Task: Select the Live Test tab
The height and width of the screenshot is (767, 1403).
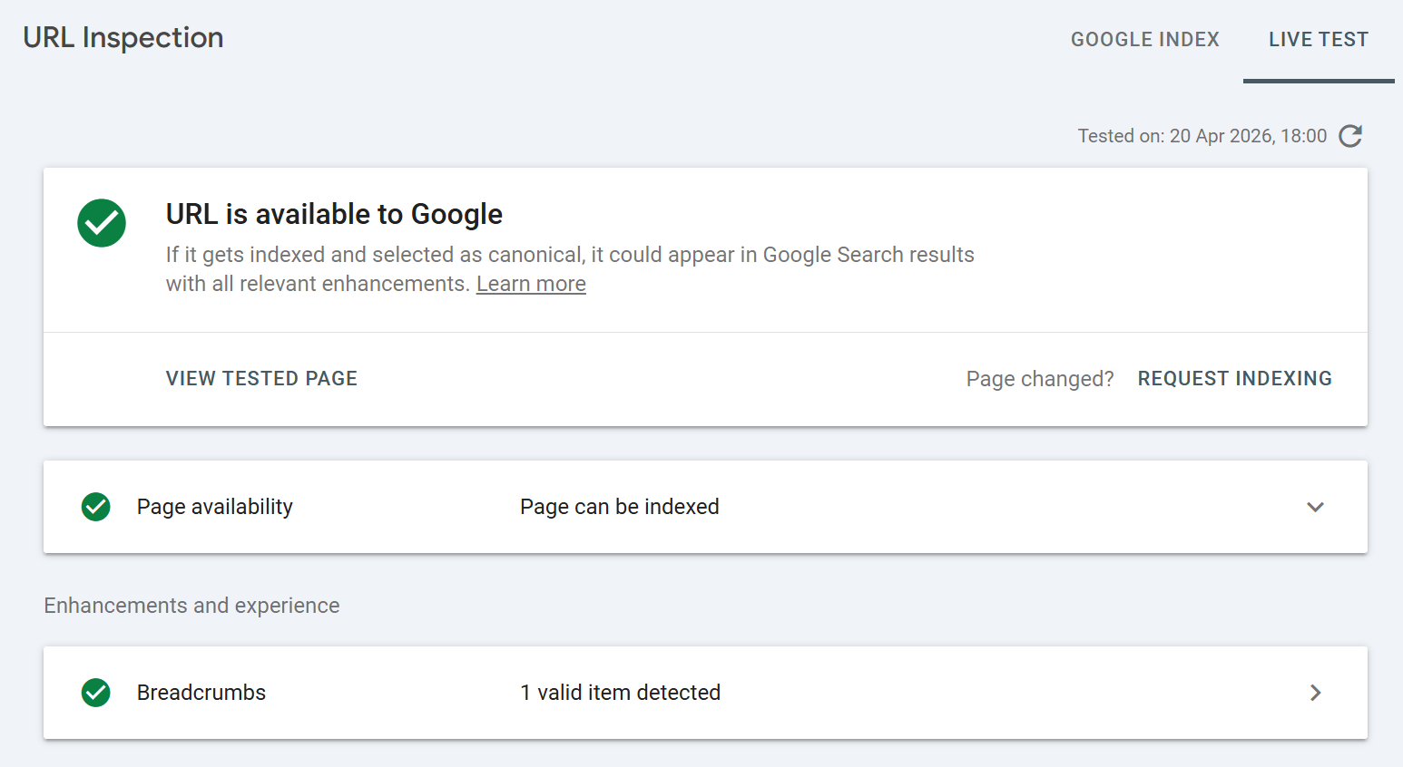Action: [x=1318, y=40]
